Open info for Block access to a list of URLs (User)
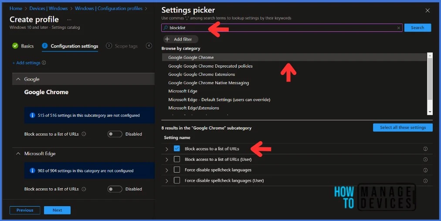 click(425, 160)
